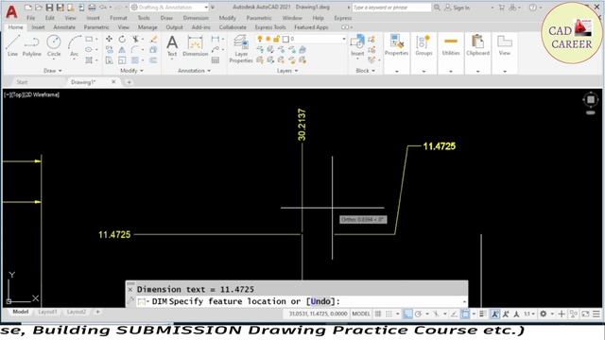
Task: Open Layer Properties manager
Action: click(241, 48)
